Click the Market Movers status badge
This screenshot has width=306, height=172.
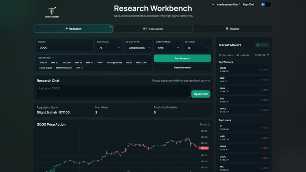262,45
